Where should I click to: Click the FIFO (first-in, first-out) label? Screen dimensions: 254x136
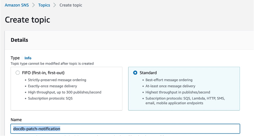[x=43, y=73]
